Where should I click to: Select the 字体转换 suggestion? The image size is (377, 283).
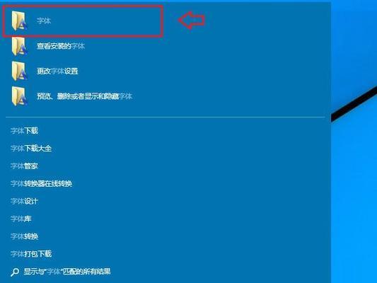(x=24, y=236)
